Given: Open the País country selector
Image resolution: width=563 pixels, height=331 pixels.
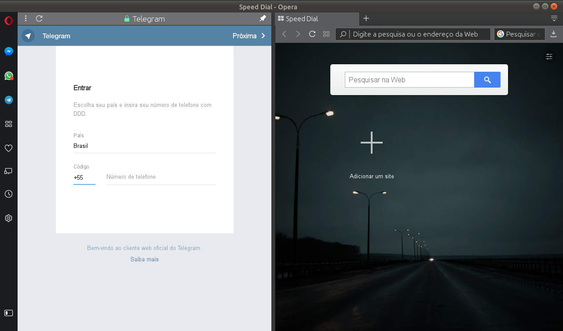Looking at the screenshot, I should click(x=144, y=146).
